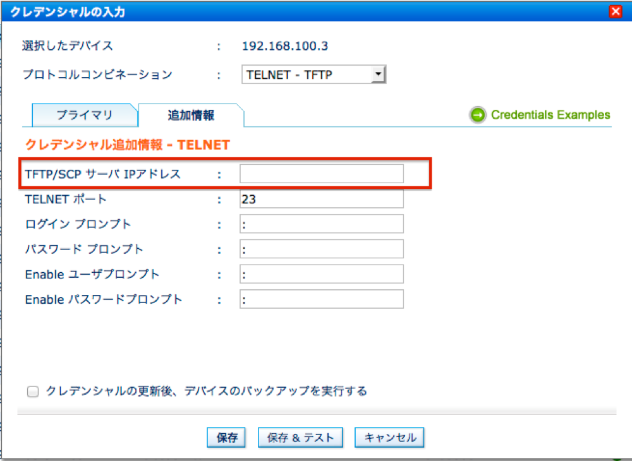This screenshot has height=461, width=632.
Task: Switch to the プライマリ tab
Action: pyautogui.click(x=84, y=115)
